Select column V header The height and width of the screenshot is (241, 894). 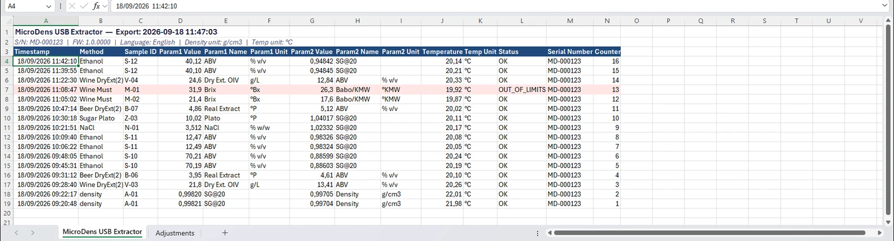pyautogui.click(x=860, y=21)
